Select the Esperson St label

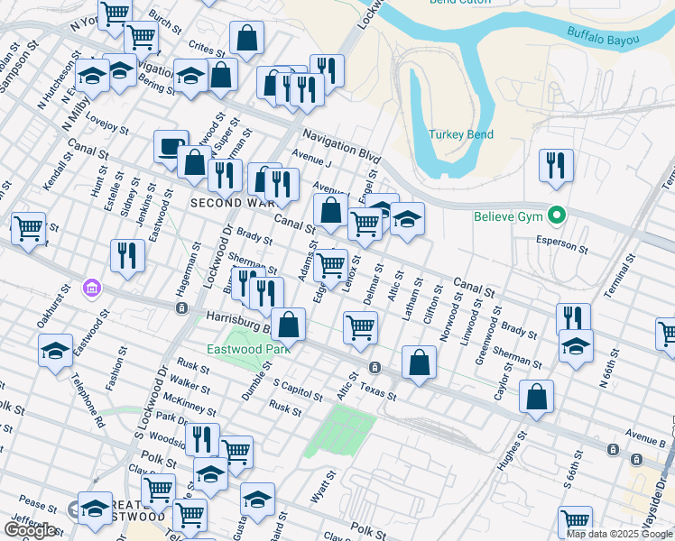tap(562, 244)
